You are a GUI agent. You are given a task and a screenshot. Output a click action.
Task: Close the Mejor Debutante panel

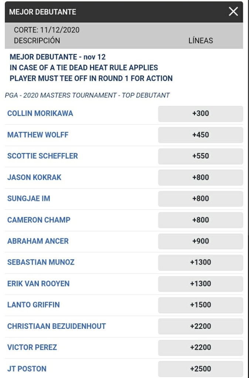coord(233,12)
